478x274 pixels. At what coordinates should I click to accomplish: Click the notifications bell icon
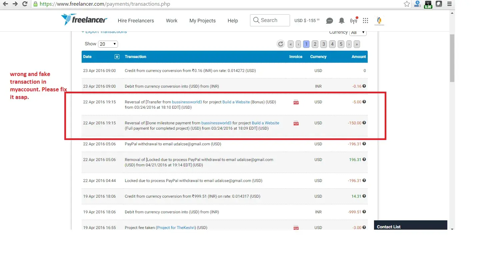click(x=341, y=21)
